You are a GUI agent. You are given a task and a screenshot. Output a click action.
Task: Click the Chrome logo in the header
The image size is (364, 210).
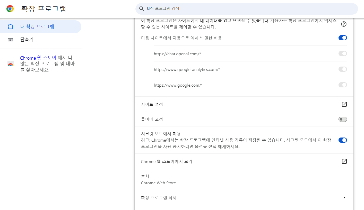10,9
